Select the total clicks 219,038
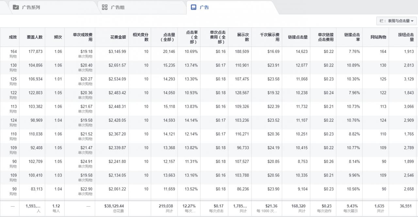 166,206
